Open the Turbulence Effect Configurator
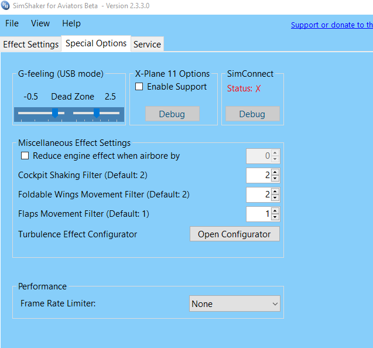373x348 pixels. click(235, 234)
